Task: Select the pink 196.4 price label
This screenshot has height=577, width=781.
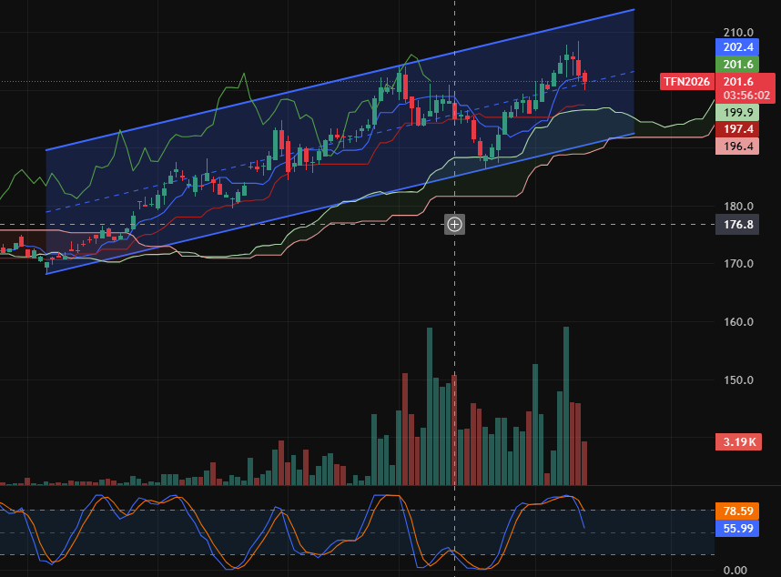Action: tap(736, 147)
